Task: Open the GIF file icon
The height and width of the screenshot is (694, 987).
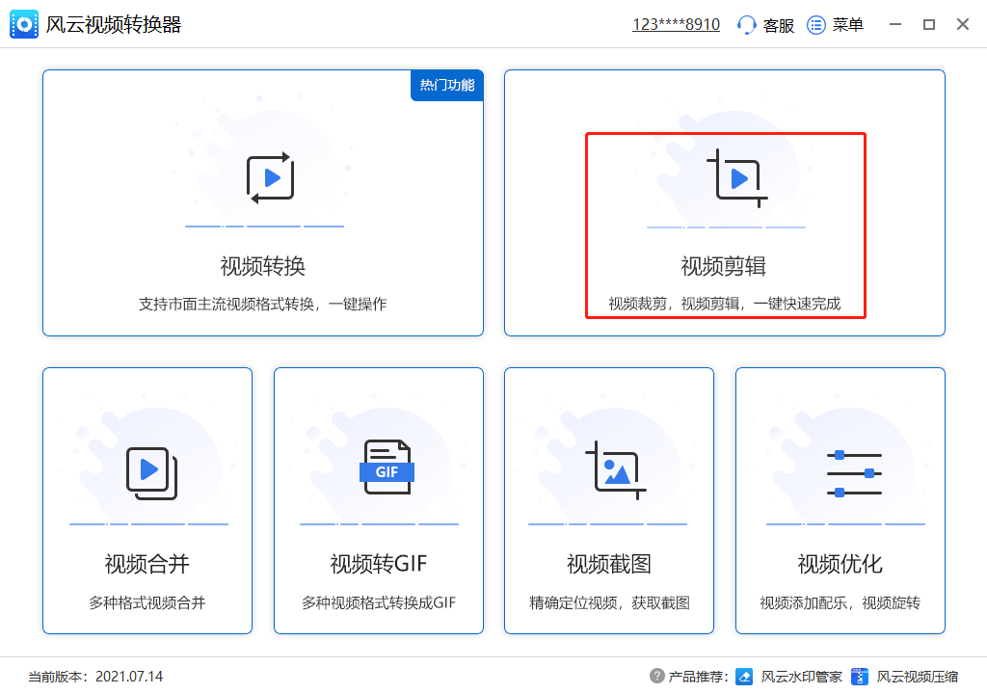Action: pos(387,467)
